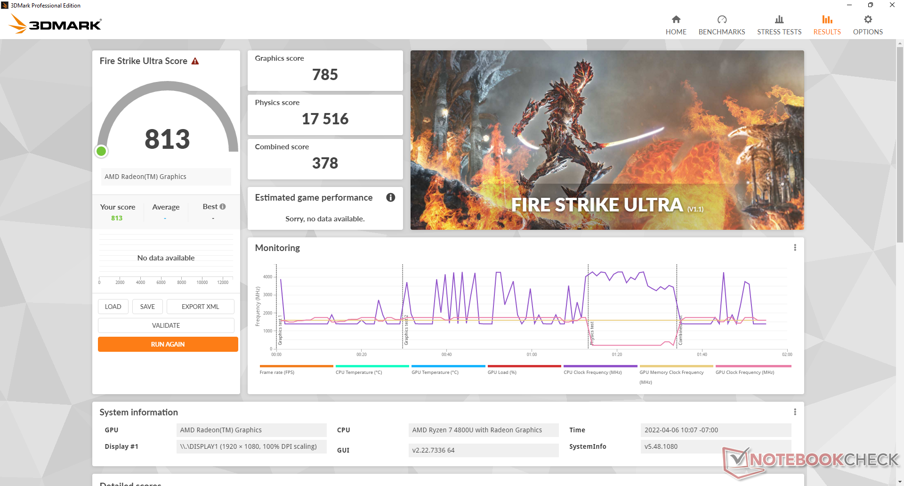
Task: Click the Average column label
Action: pos(166,207)
